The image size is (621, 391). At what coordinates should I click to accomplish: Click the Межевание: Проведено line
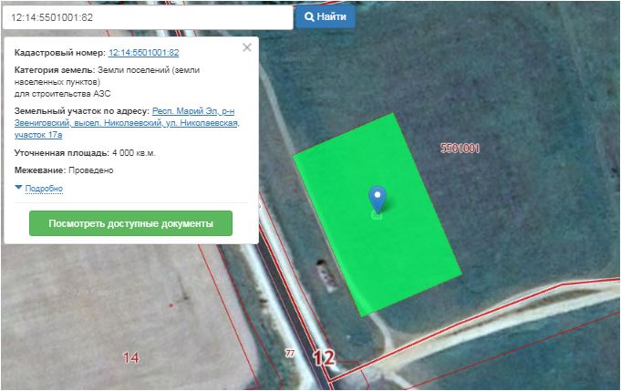click(x=64, y=170)
